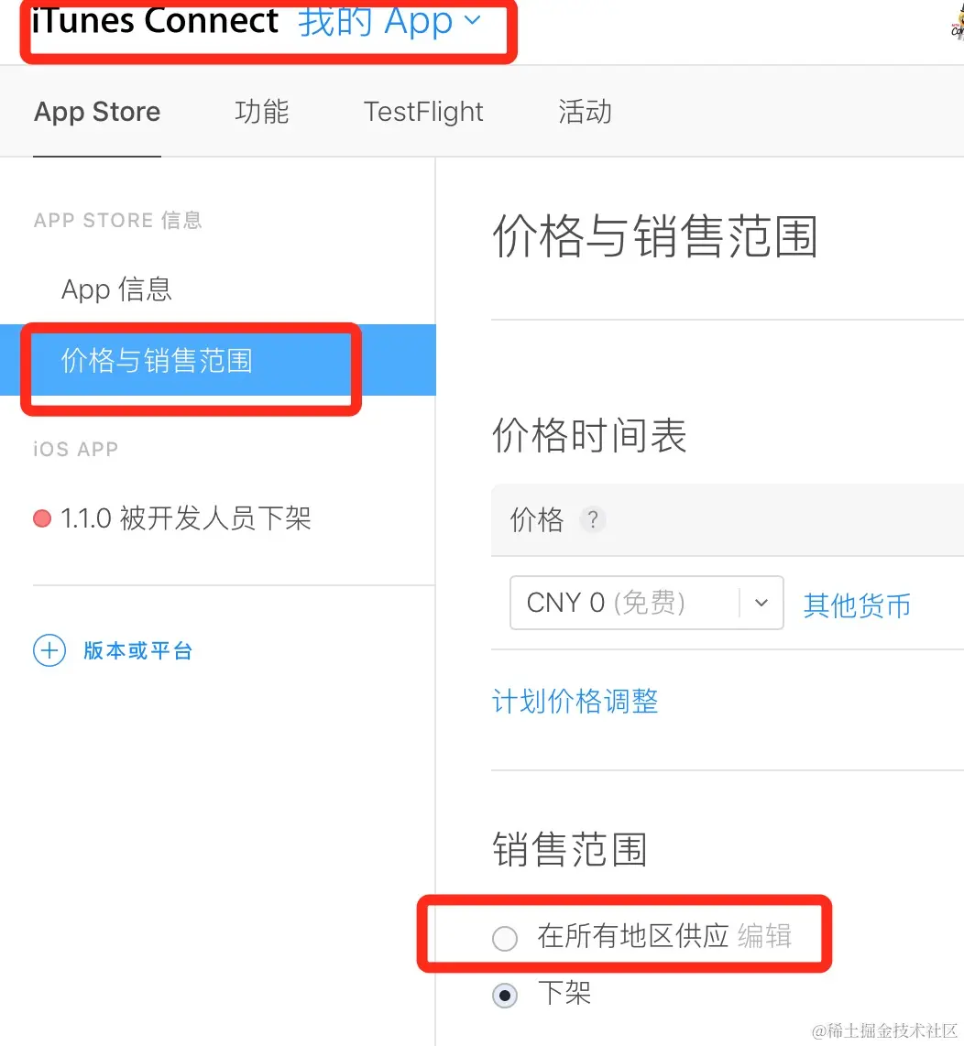Click the 价格与销售范围 page title

[655, 236]
